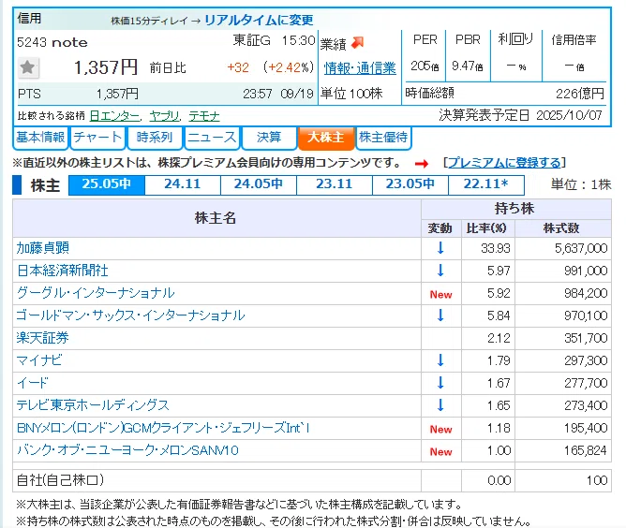Image resolution: width=626 pixels, height=528 pixels.
Task: Select the 24.05中 shareholder period
Action: coord(259,184)
